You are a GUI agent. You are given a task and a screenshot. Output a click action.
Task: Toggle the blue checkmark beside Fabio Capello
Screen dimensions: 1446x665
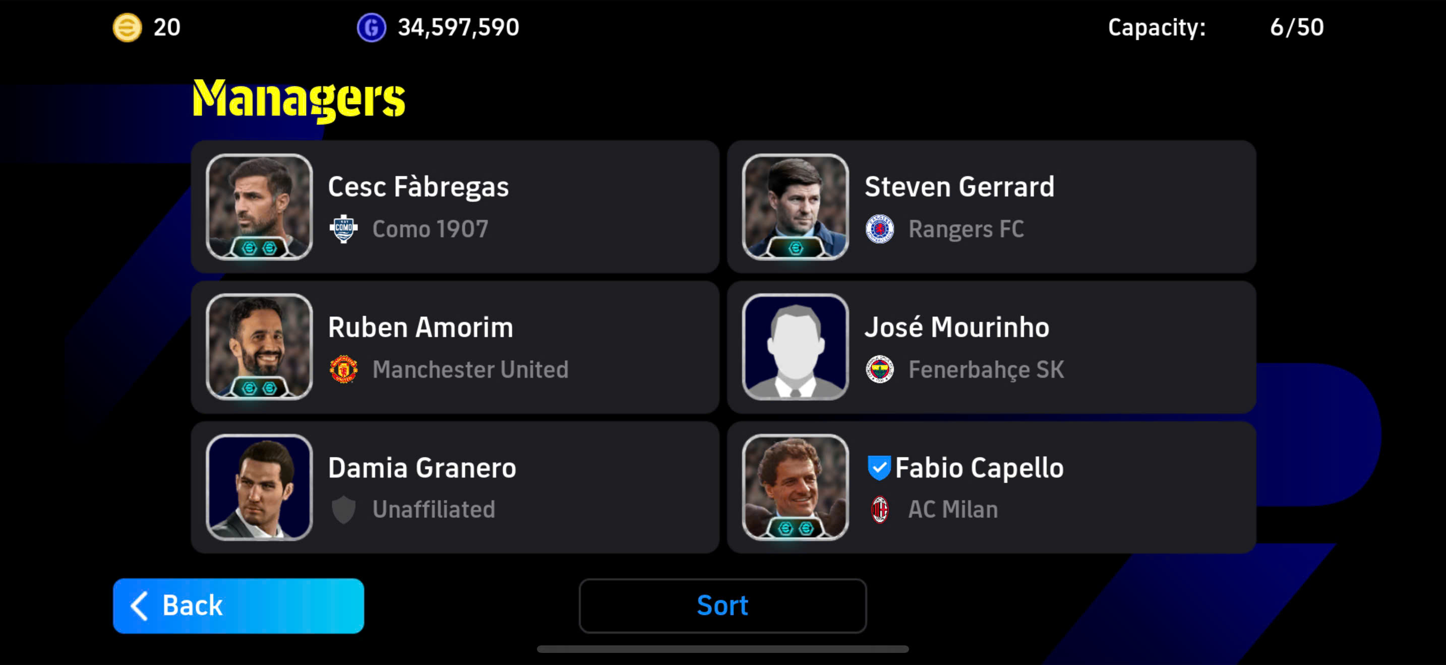tap(878, 467)
